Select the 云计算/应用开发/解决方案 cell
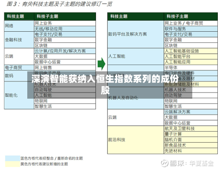 tap(65, 51)
